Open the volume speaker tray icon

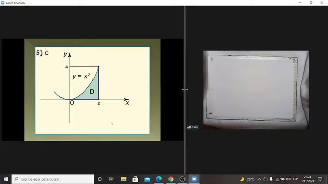click(x=288, y=179)
